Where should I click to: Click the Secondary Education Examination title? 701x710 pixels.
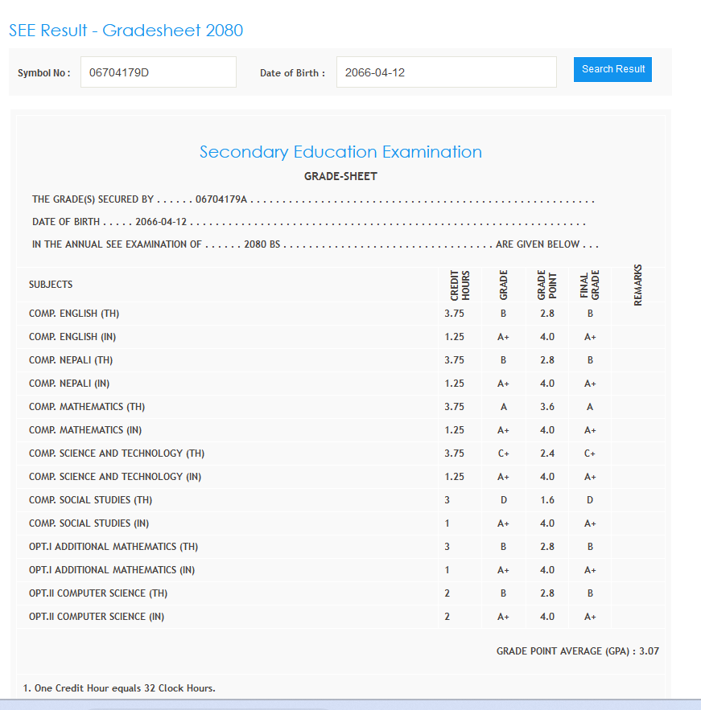340,152
